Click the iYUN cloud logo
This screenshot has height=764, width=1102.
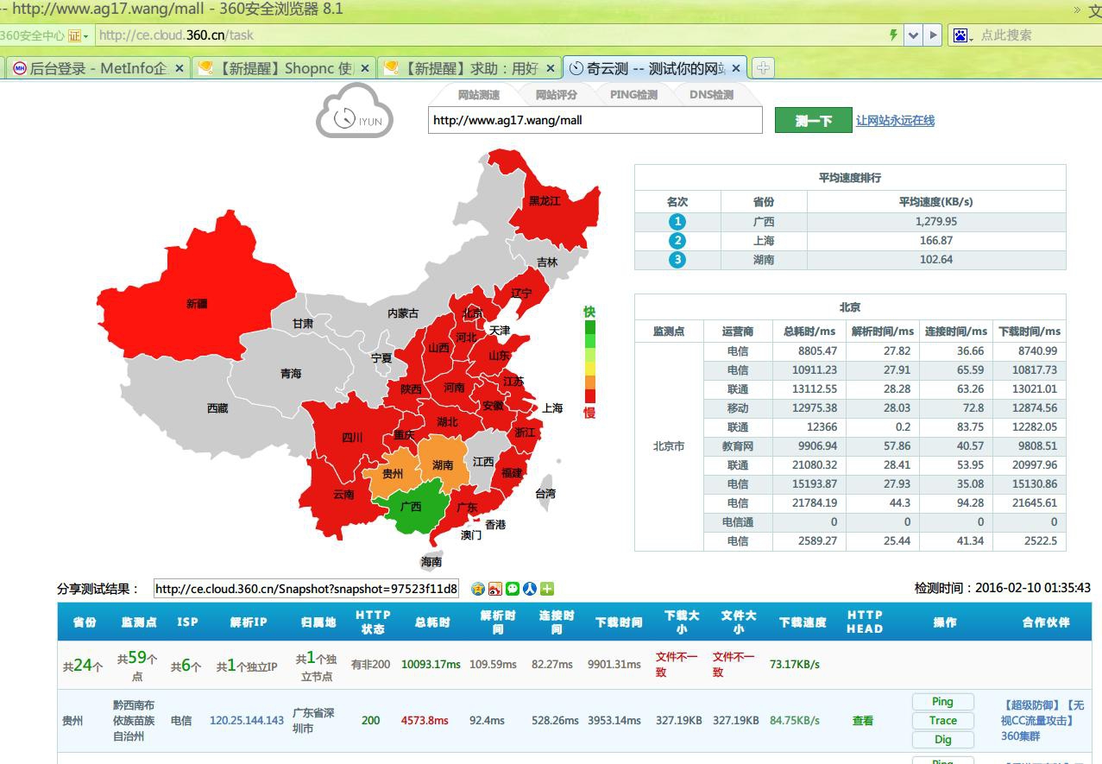click(x=355, y=111)
